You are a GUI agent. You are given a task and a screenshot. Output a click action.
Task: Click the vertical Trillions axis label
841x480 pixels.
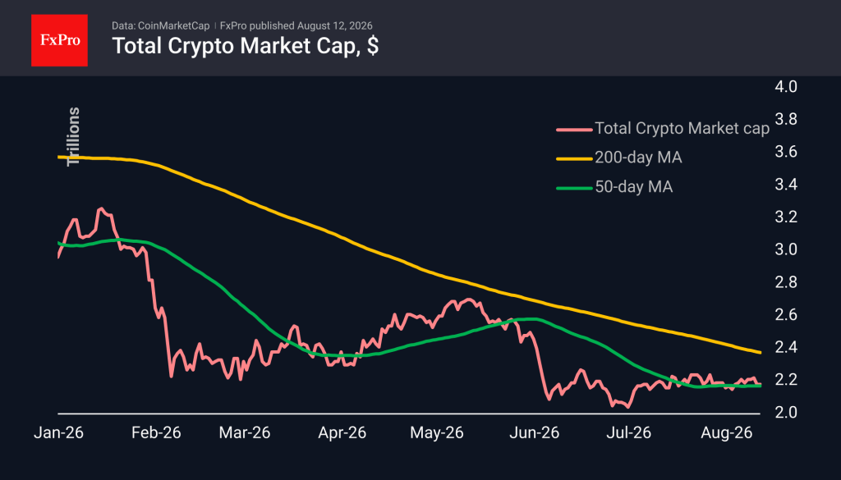(x=73, y=137)
